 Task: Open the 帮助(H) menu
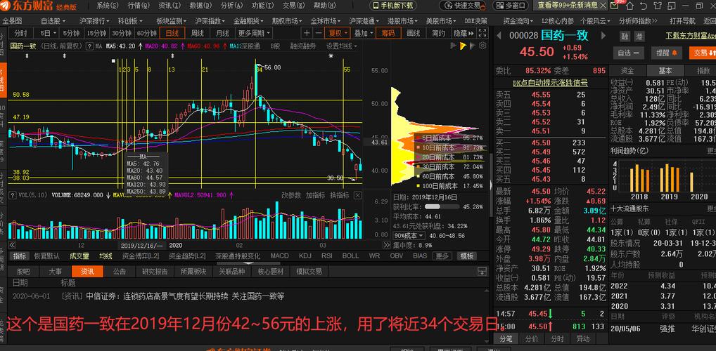[324, 6]
